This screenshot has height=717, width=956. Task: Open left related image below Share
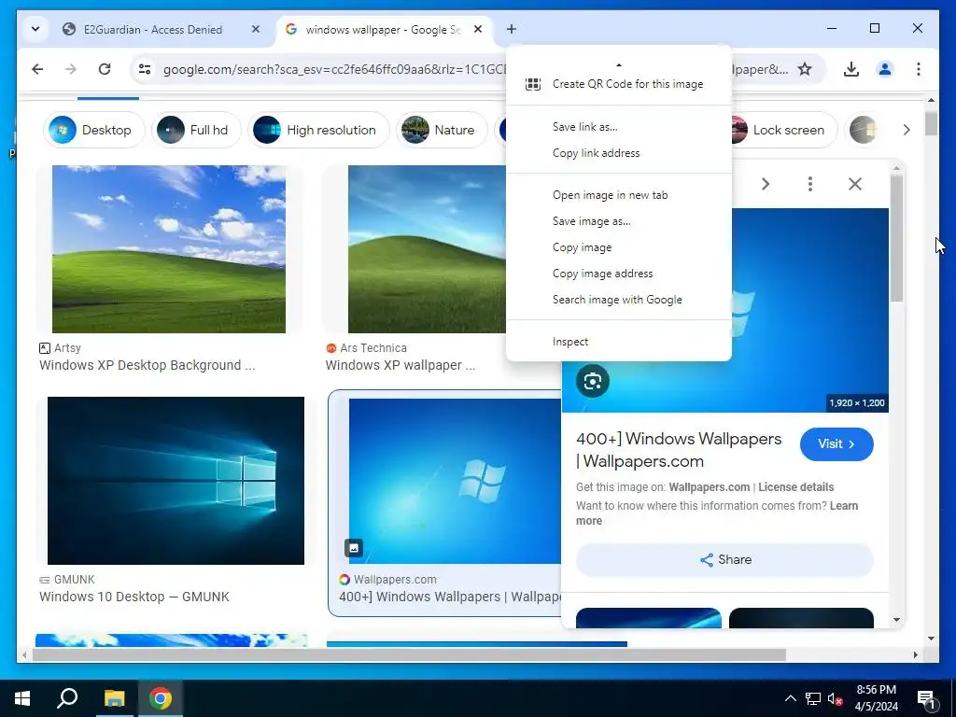coord(648,618)
